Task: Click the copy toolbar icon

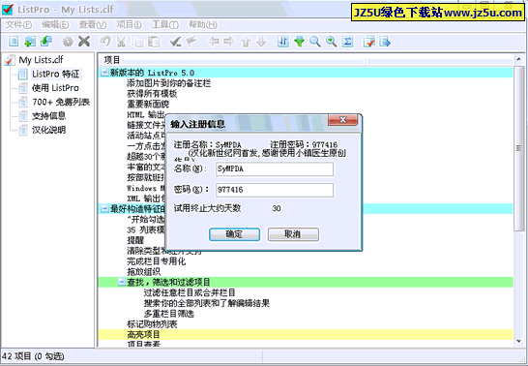Action: click(x=138, y=42)
